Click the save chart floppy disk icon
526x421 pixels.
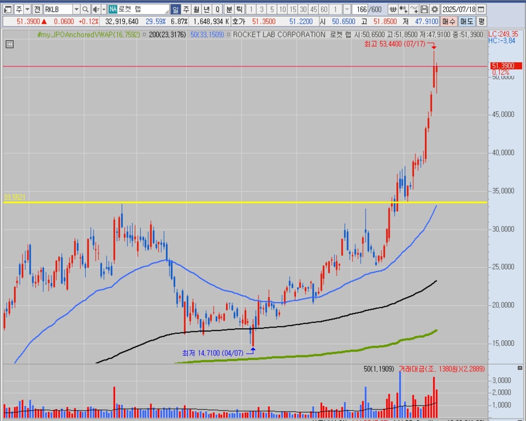coord(424,9)
